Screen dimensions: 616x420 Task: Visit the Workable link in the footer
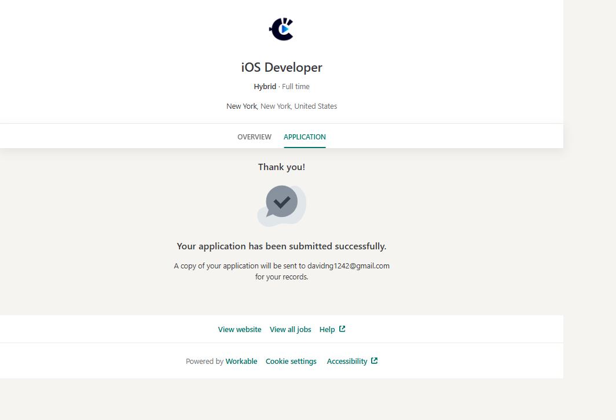[241, 361]
